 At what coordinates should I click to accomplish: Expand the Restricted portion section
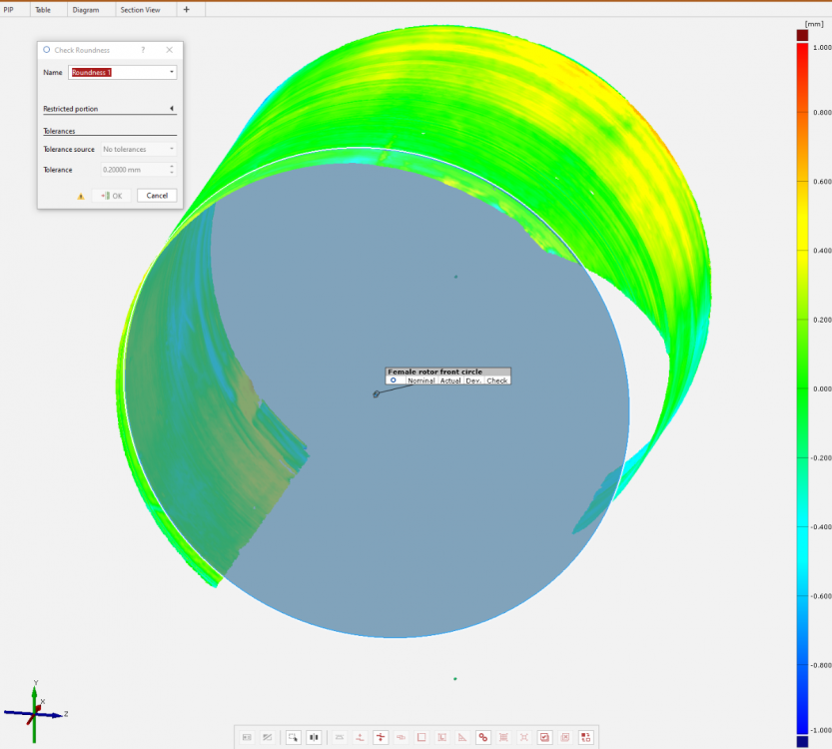[171, 109]
